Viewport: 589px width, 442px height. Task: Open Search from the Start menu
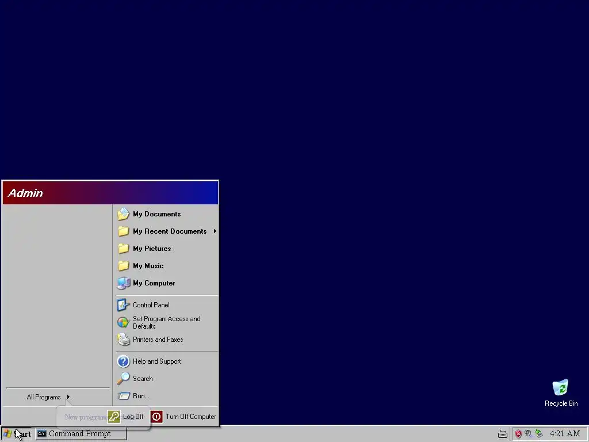(167, 379)
